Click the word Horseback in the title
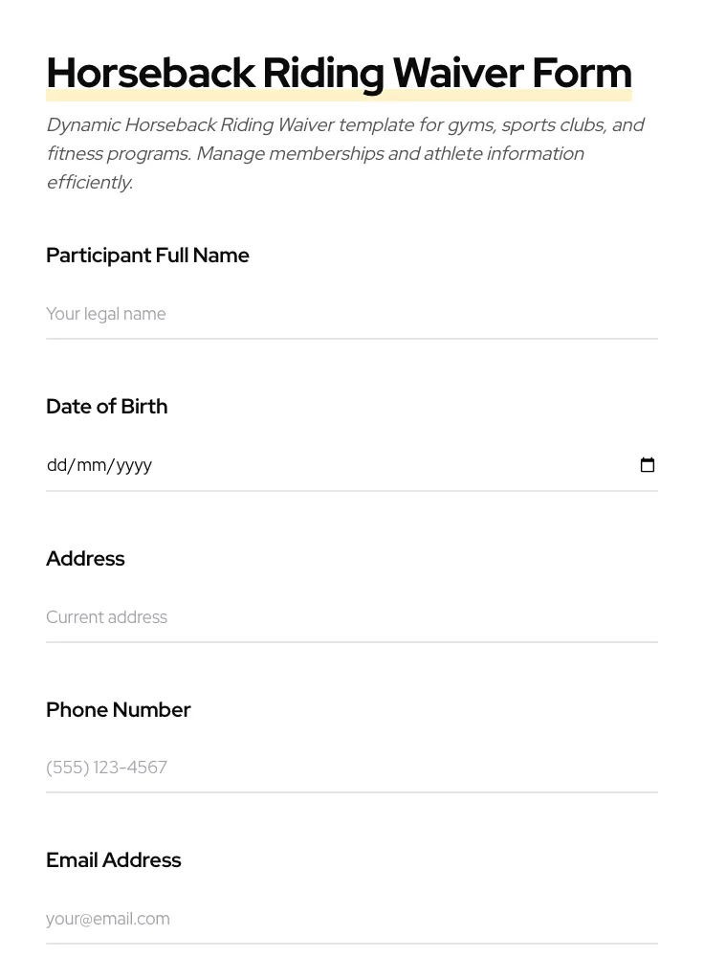This screenshot has height=980, width=704. click(x=150, y=74)
